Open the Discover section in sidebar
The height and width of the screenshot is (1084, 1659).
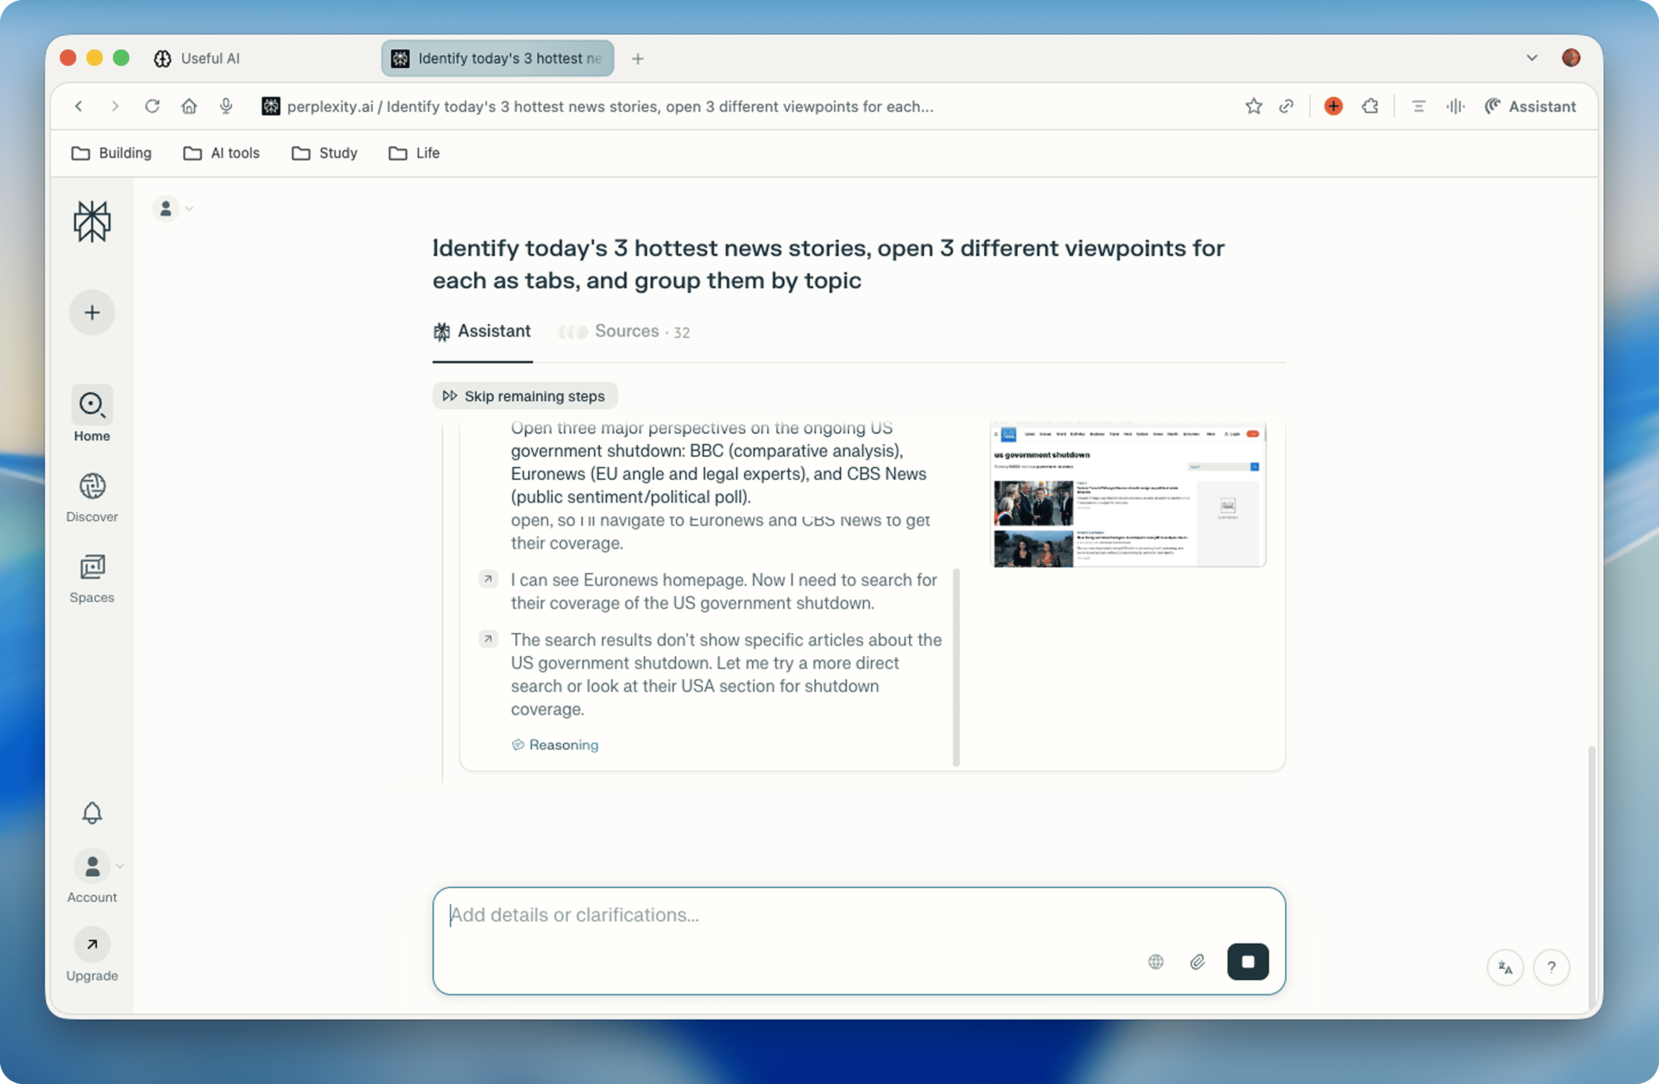point(91,496)
